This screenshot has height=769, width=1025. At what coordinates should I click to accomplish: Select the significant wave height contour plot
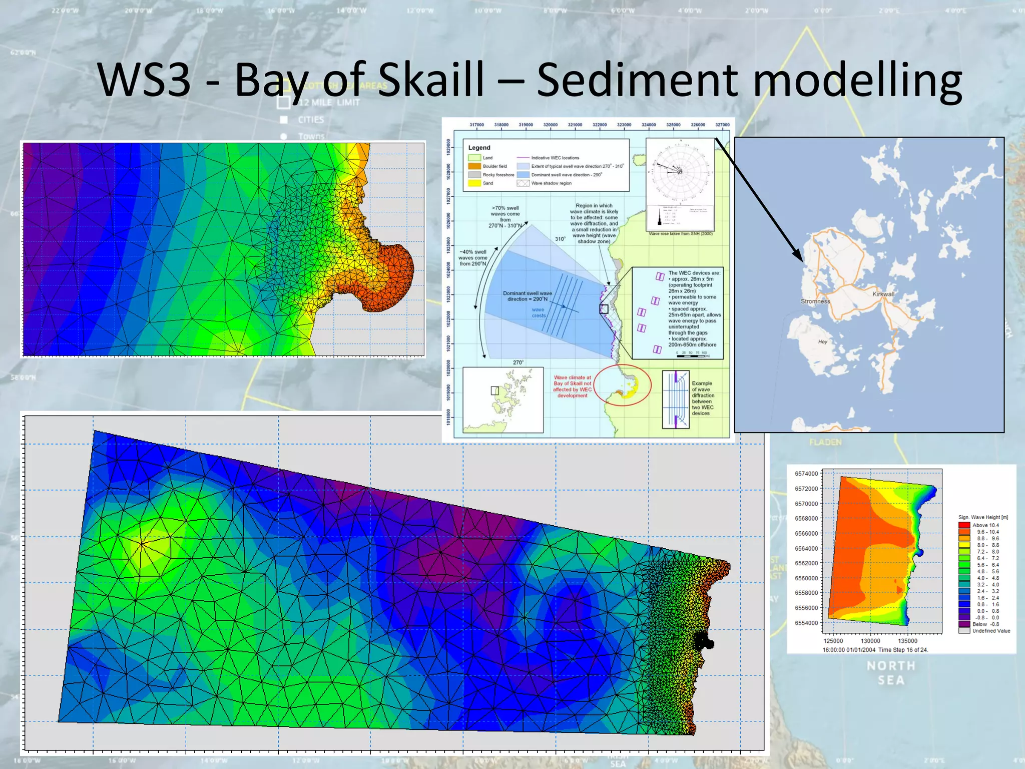pos(883,551)
